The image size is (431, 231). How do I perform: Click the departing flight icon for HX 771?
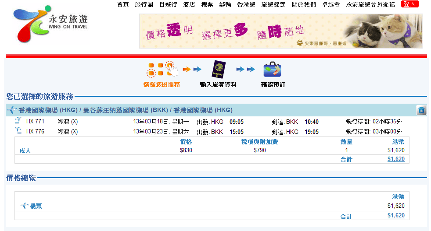[18, 121]
